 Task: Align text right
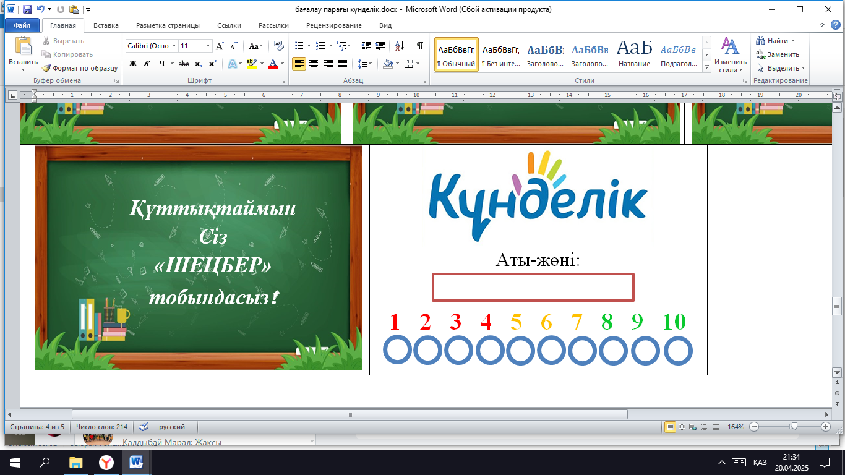click(x=328, y=64)
